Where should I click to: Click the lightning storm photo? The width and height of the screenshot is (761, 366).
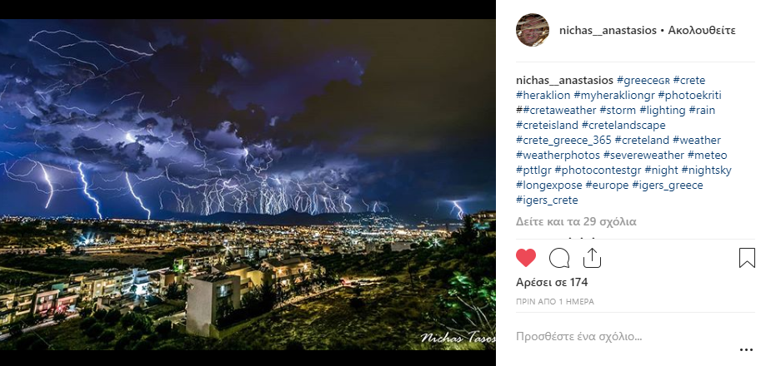248,185
